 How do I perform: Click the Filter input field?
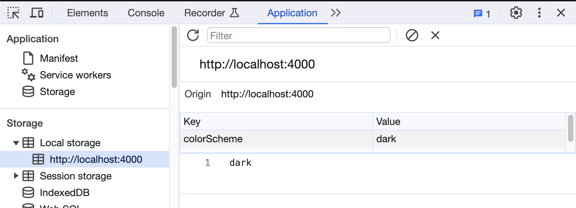pyautogui.click(x=298, y=35)
